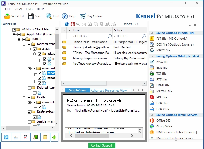Click the Select File toolbar button
The width and height of the screenshot is (204, 149).
(15, 16)
